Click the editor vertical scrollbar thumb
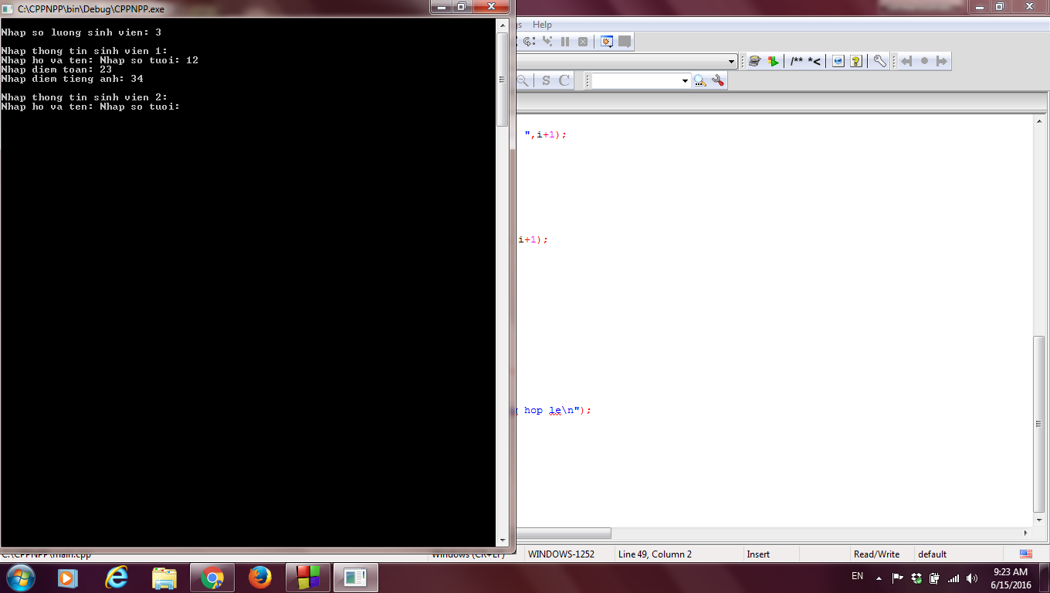The height and width of the screenshot is (593, 1050). pyautogui.click(x=1039, y=424)
